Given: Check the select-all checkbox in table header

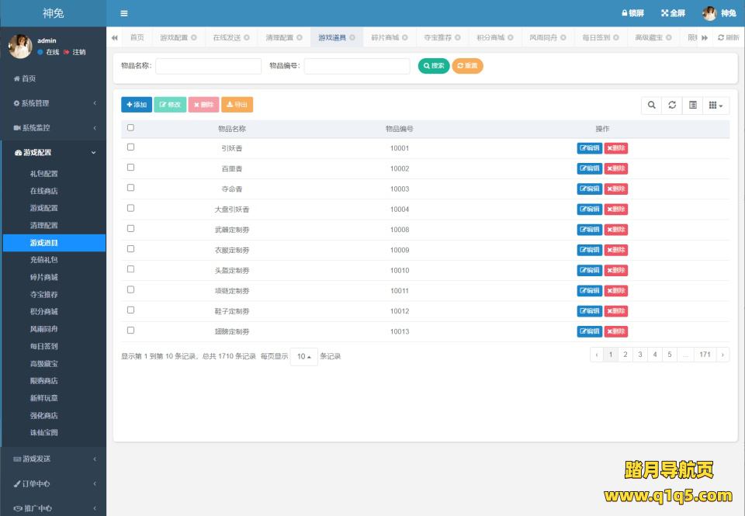Looking at the screenshot, I should tap(130, 128).
